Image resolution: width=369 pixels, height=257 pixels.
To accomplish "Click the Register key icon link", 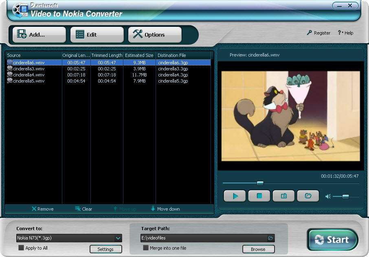I will (x=318, y=33).
